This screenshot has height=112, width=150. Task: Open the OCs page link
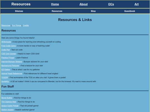pyautogui.click(x=111, y=4)
